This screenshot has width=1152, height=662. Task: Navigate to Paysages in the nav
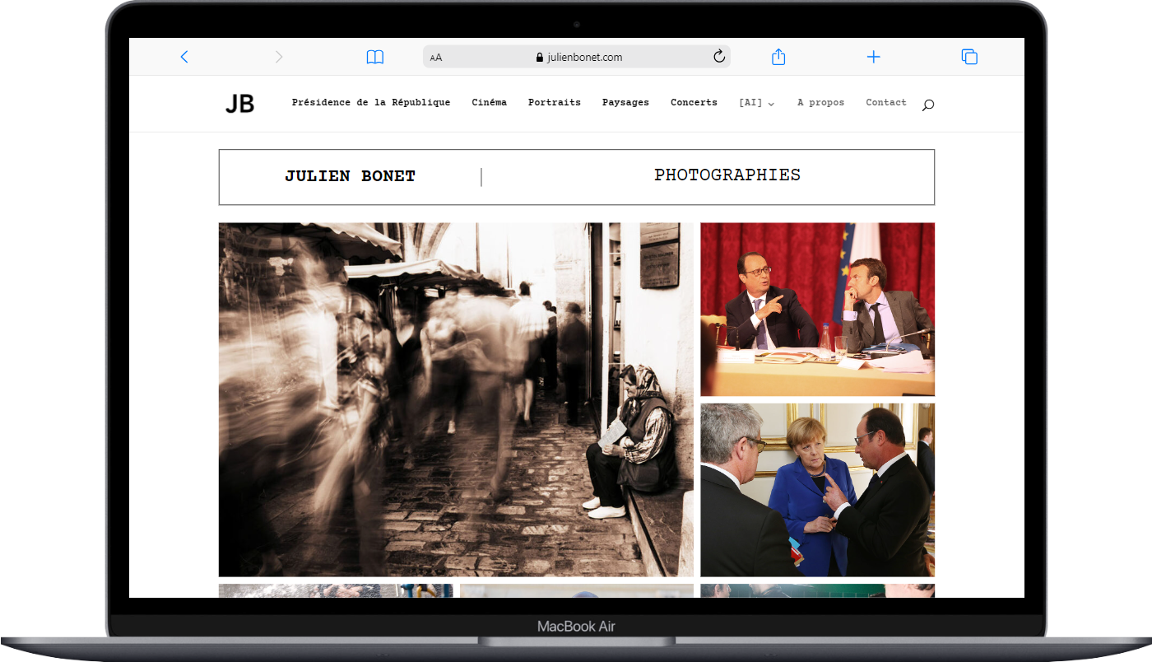[625, 103]
